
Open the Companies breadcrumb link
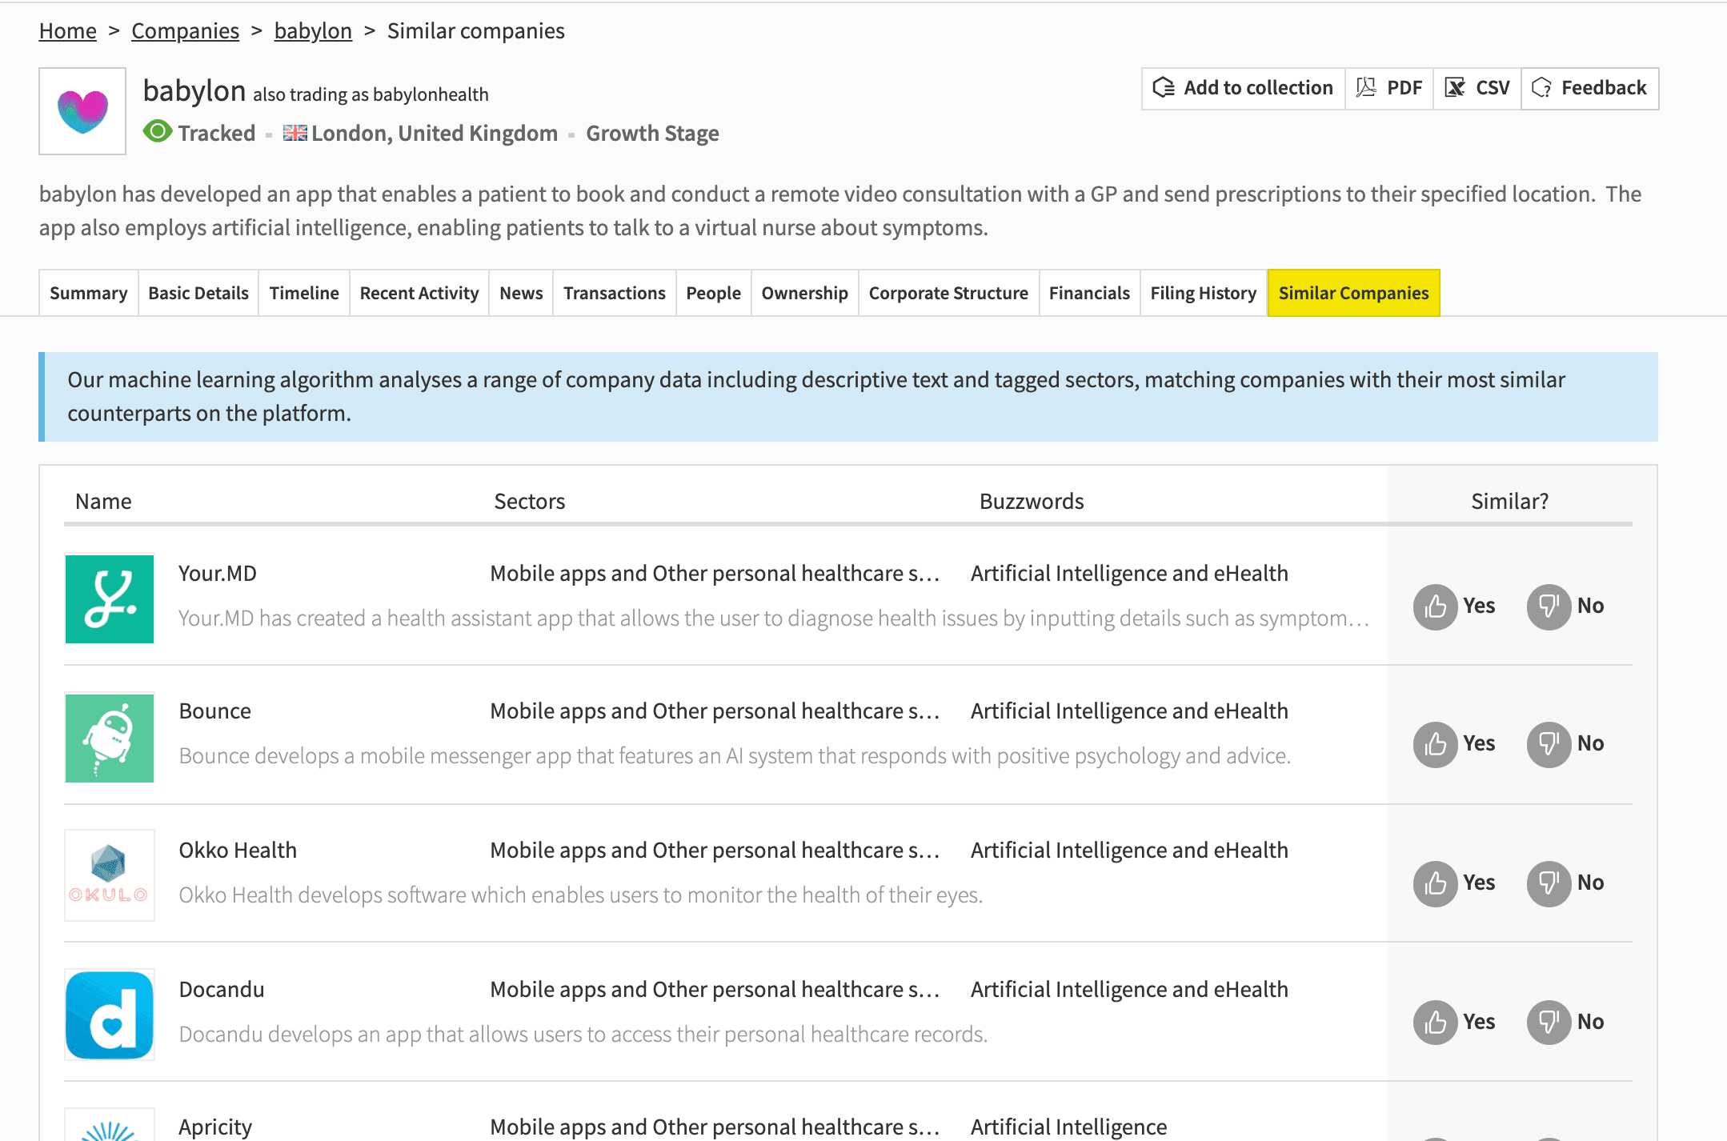click(185, 30)
